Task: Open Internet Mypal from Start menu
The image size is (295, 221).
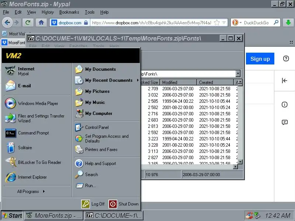Action: (20, 71)
